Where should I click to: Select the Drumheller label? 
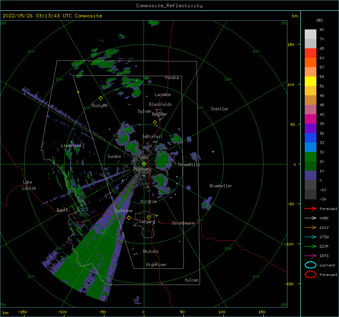click(x=221, y=186)
